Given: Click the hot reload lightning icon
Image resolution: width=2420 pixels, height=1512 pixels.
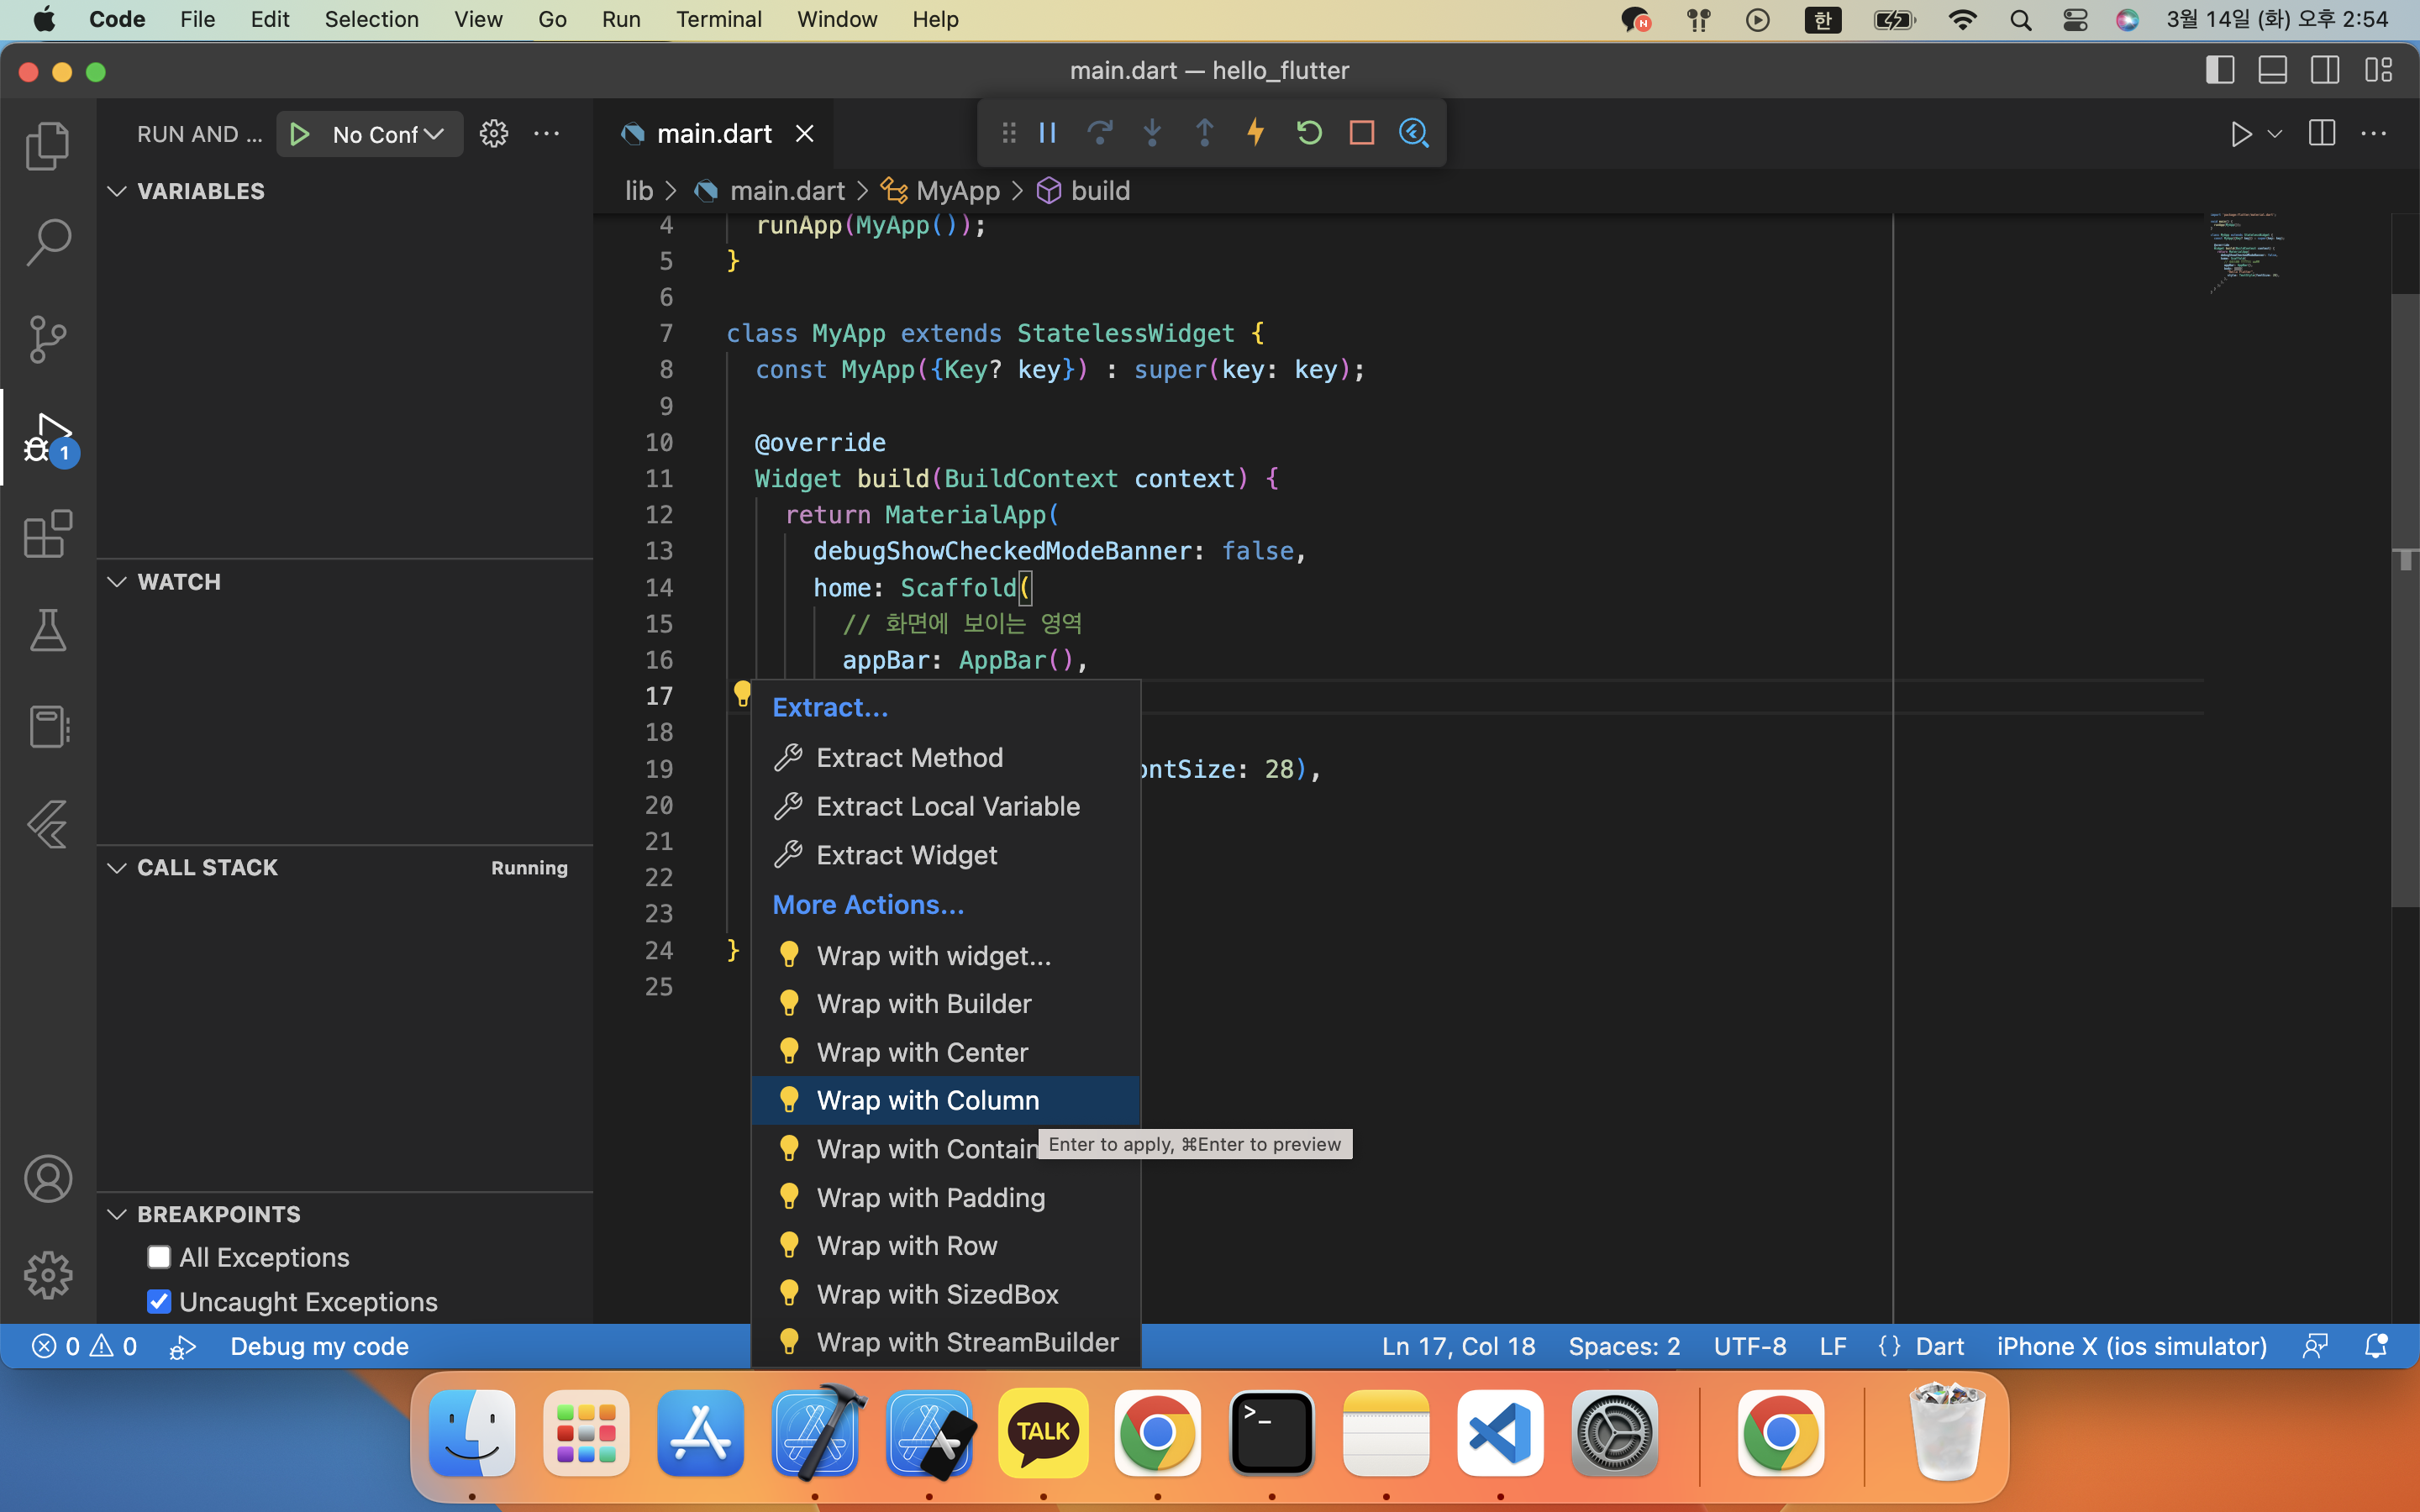Looking at the screenshot, I should (1256, 133).
